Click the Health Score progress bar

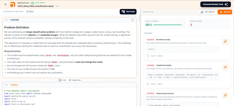pos(169,25)
